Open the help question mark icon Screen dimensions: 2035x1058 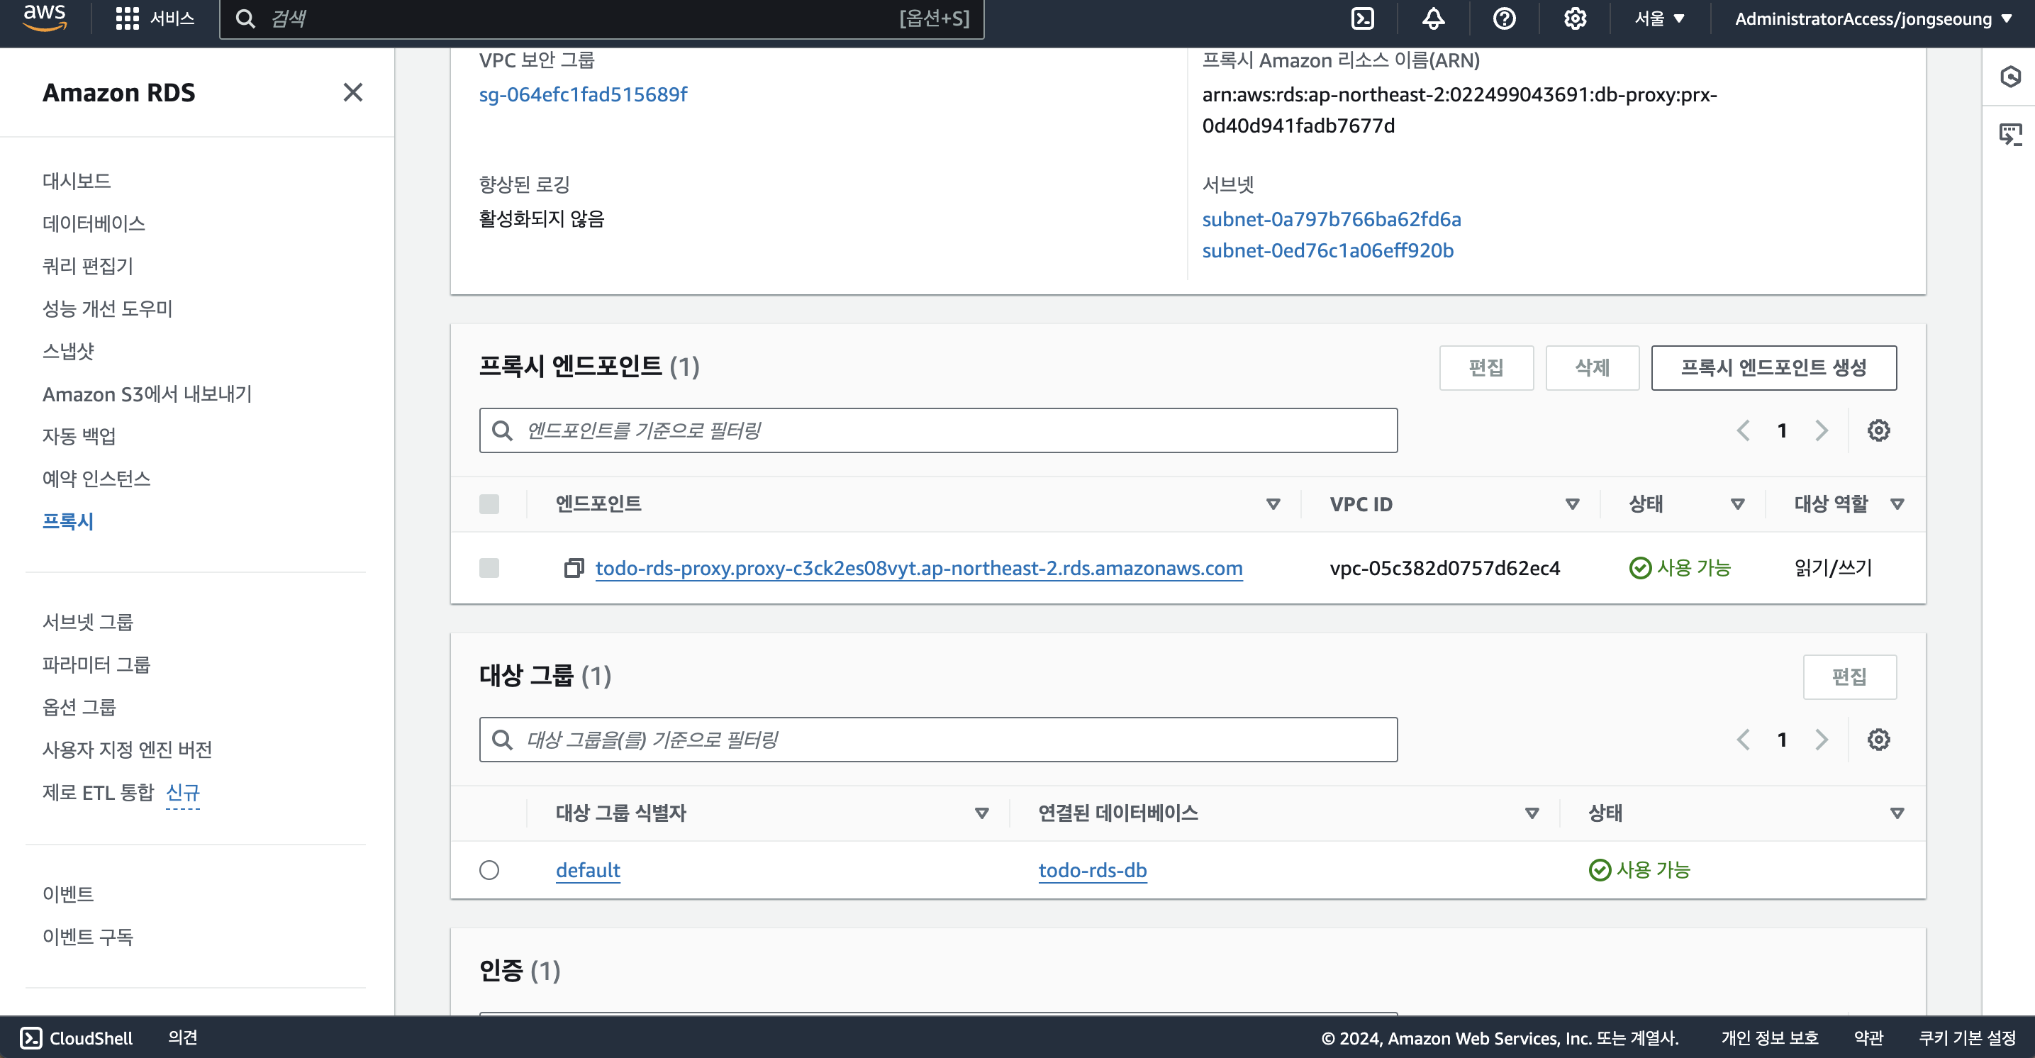[x=1504, y=18]
